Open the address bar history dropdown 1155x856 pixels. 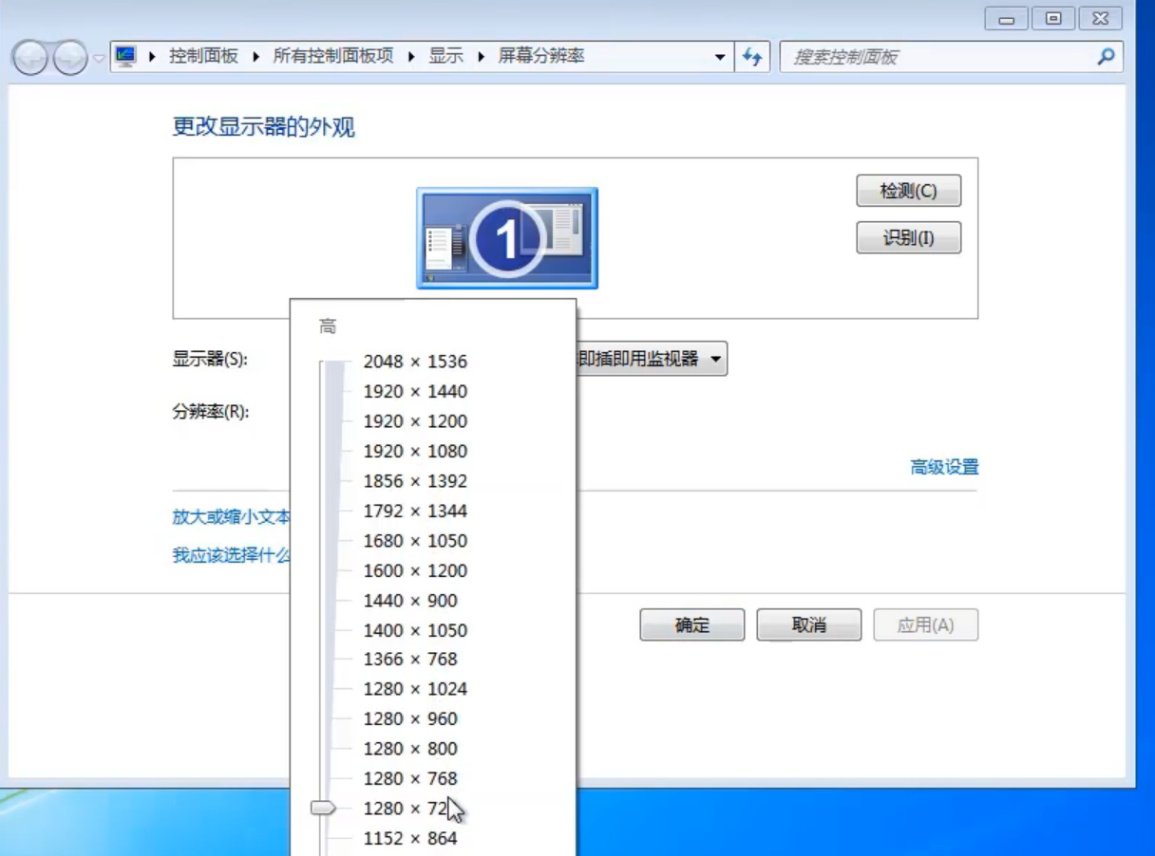click(720, 56)
